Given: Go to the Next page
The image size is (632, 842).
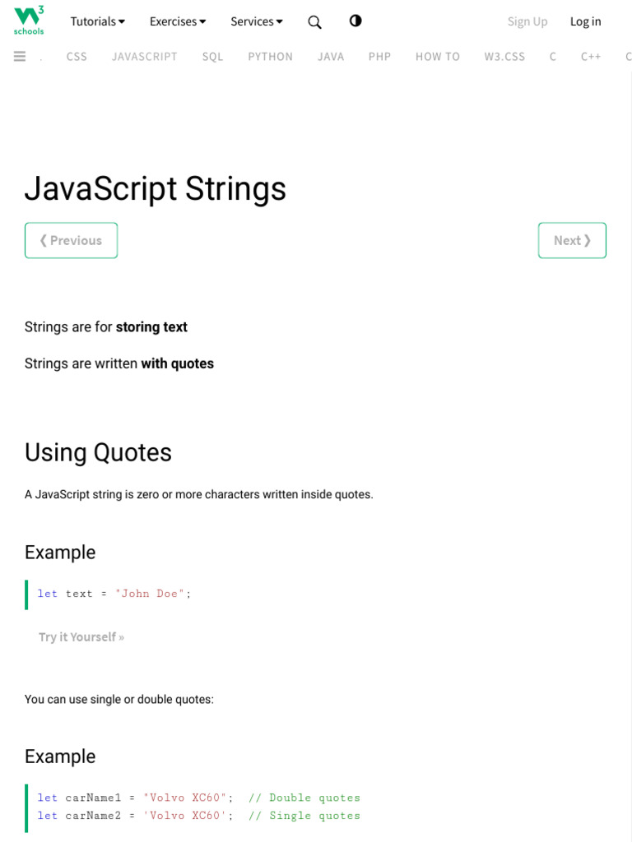Looking at the screenshot, I should tap(572, 240).
